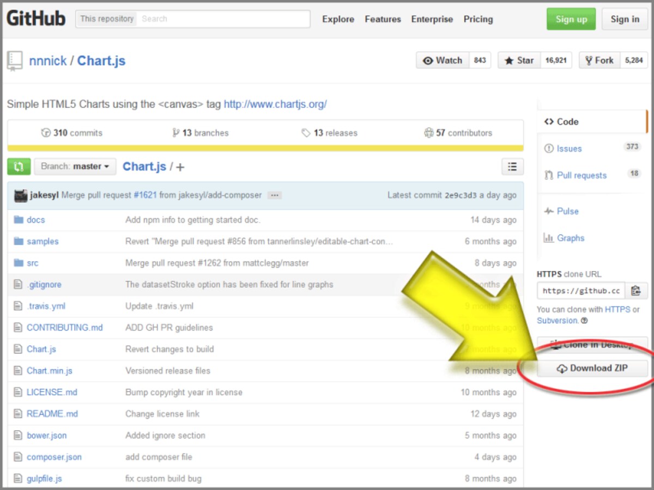Click the Sign in button

[x=625, y=19]
